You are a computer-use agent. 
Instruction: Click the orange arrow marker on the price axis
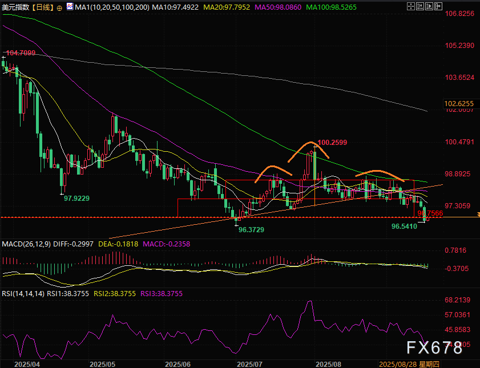tap(477, 215)
